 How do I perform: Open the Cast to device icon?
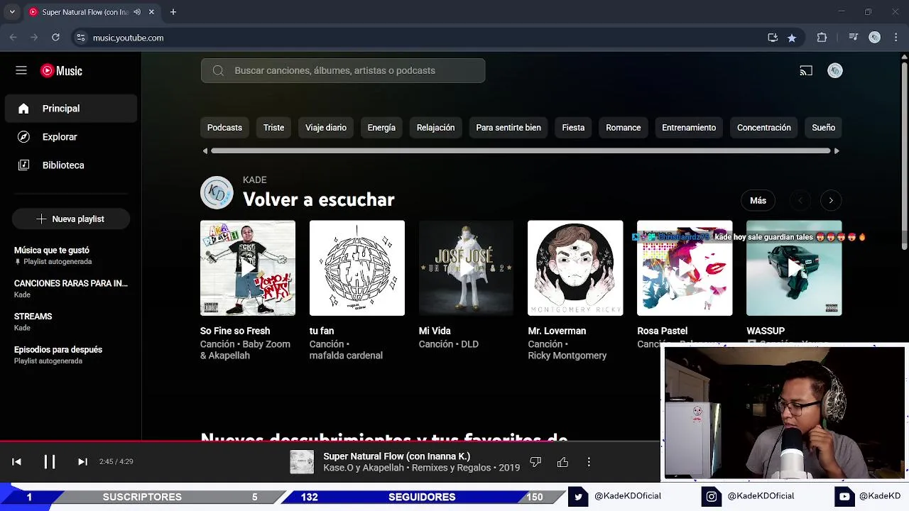pyautogui.click(x=806, y=70)
